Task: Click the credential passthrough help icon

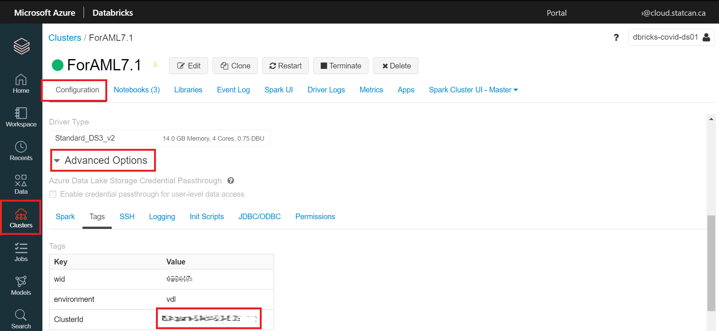Action: [x=231, y=181]
